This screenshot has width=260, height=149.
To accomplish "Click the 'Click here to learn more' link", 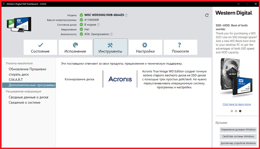I will (x=237, y=104).
